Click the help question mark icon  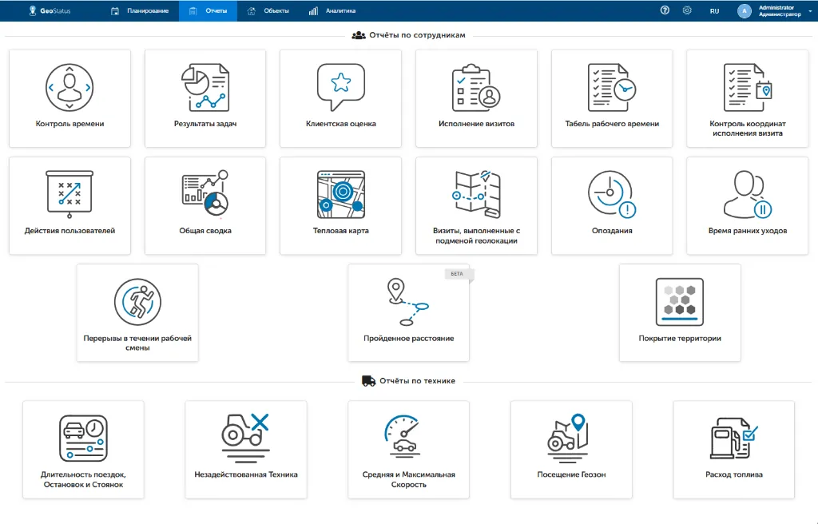point(665,10)
